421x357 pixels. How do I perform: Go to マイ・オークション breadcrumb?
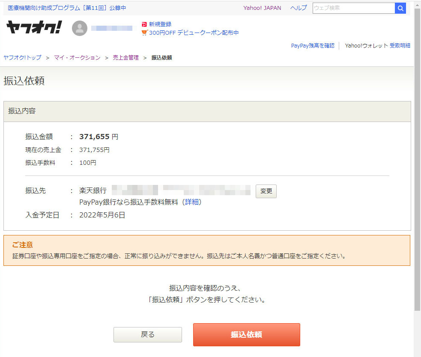(77, 58)
